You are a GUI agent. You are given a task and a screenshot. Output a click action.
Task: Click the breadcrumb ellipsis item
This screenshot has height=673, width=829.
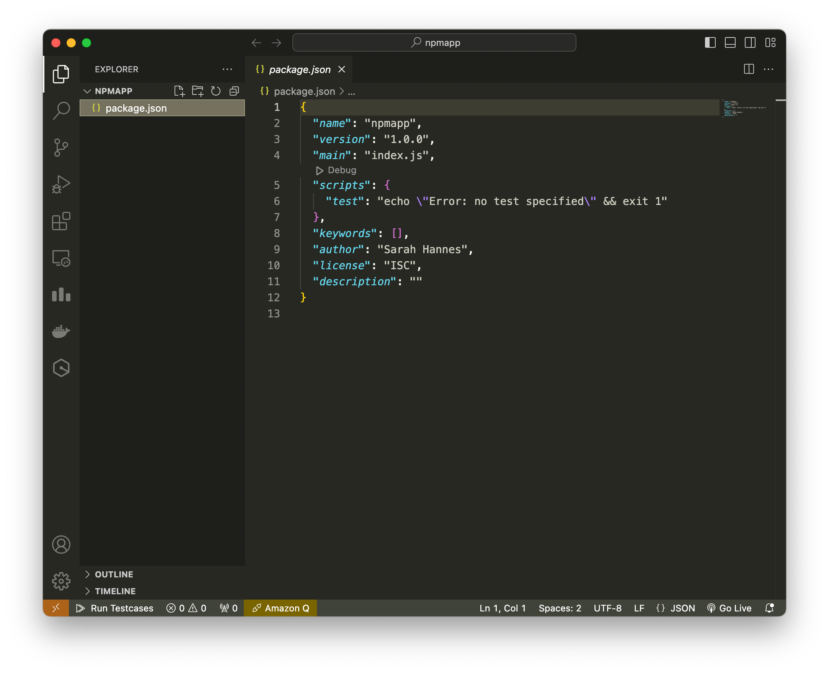351,92
